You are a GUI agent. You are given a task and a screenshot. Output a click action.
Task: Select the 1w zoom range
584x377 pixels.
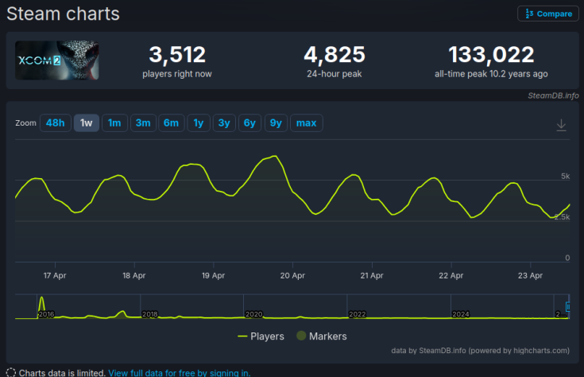pyautogui.click(x=87, y=122)
